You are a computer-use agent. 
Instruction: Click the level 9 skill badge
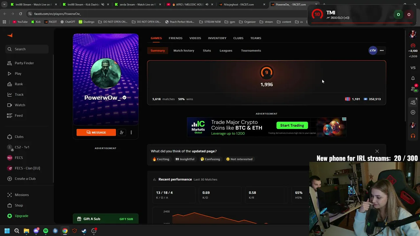[x=266, y=72]
